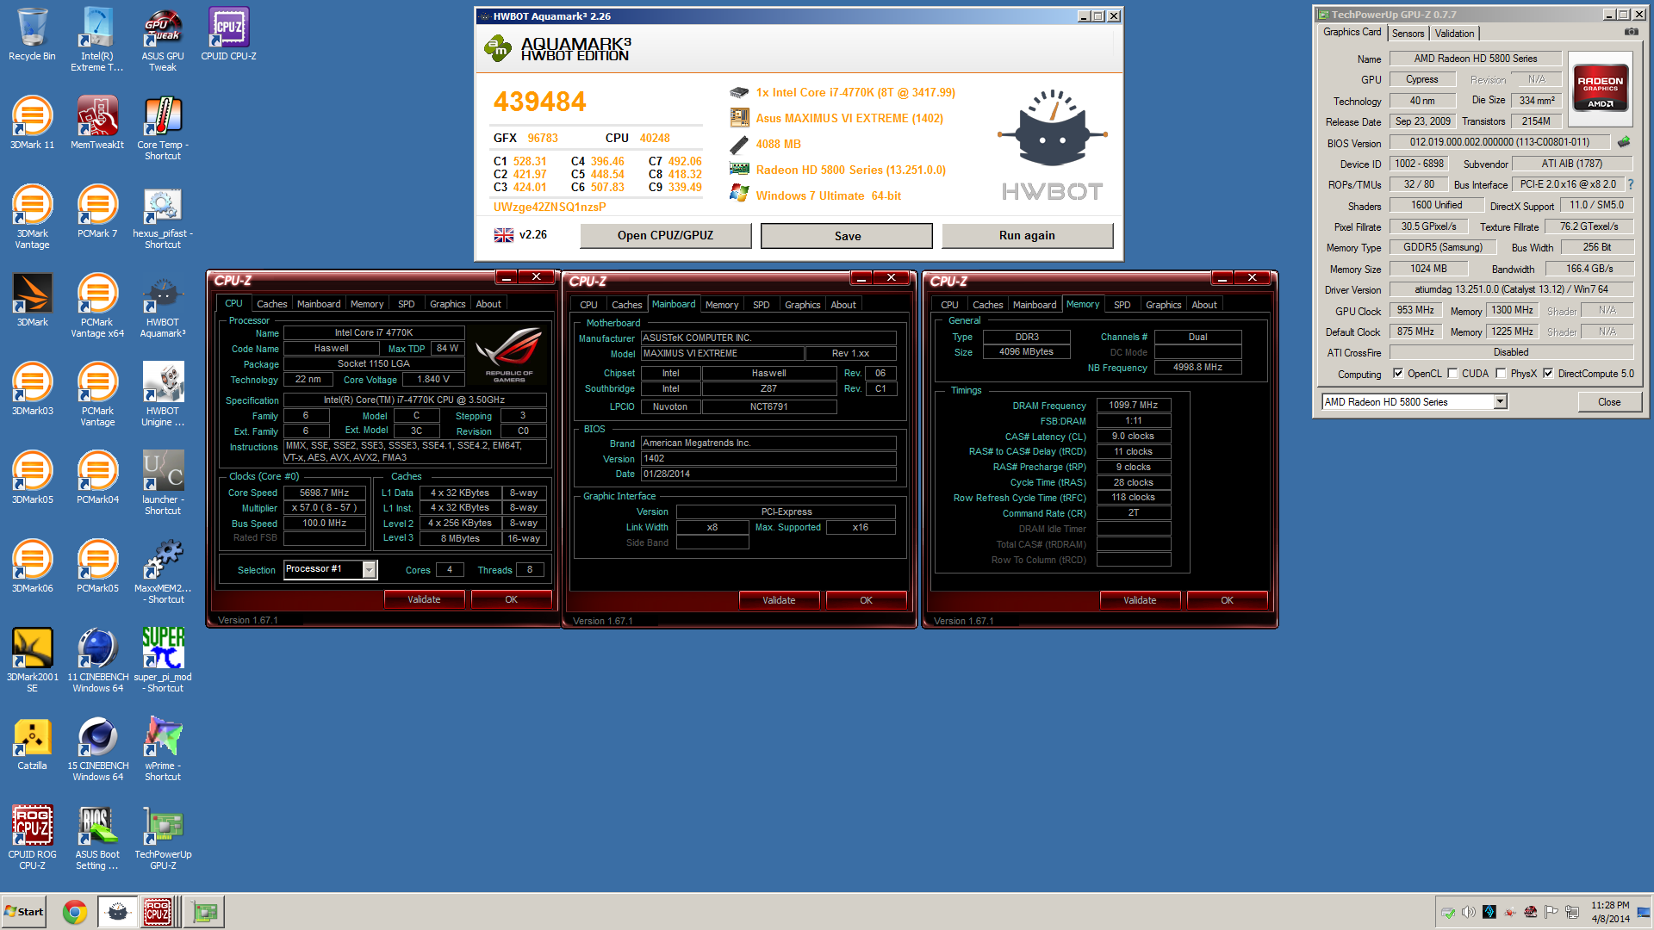Click the GPU-Z BIOS save chip icon

pos(1624,142)
